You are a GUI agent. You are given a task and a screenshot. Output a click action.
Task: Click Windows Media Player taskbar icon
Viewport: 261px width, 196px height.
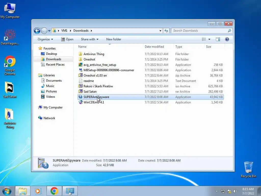38,191
